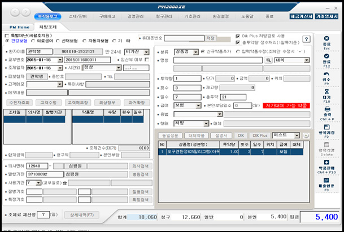Select the 입력약품수정 radio button
This screenshot has height=232, width=344.
tap(238, 51)
